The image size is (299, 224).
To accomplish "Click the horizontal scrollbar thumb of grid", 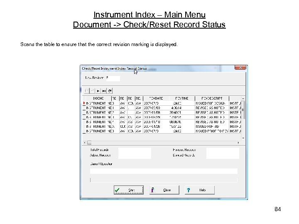I will [89, 143].
